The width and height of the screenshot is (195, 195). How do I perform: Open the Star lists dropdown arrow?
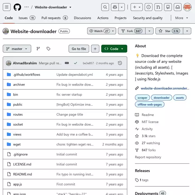[x=187, y=31]
